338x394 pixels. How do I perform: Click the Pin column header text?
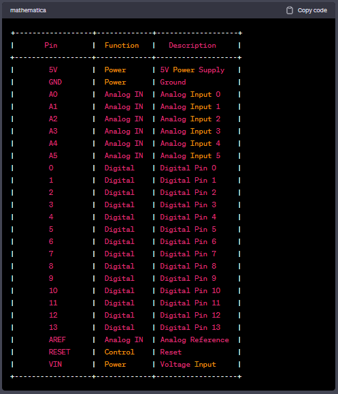(x=51, y=45)
